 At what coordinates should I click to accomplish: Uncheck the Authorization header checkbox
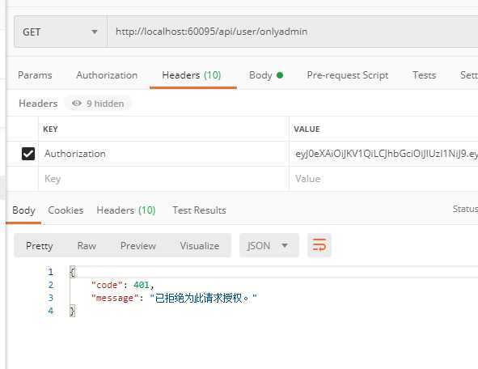point(28,154)
